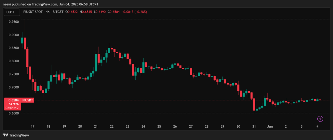
Task: Click the neeyi published on TradingView.com header
Action: point(50,4)
